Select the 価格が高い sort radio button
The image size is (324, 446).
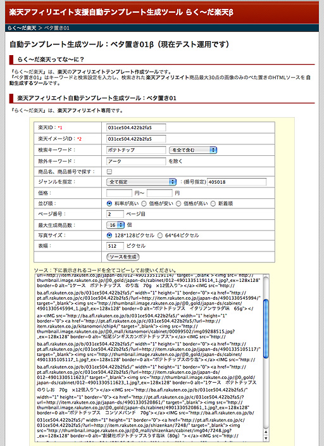point(178,203)
